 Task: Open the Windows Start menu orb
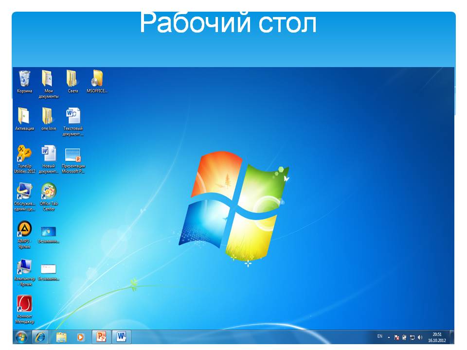[x=21, y=336]
